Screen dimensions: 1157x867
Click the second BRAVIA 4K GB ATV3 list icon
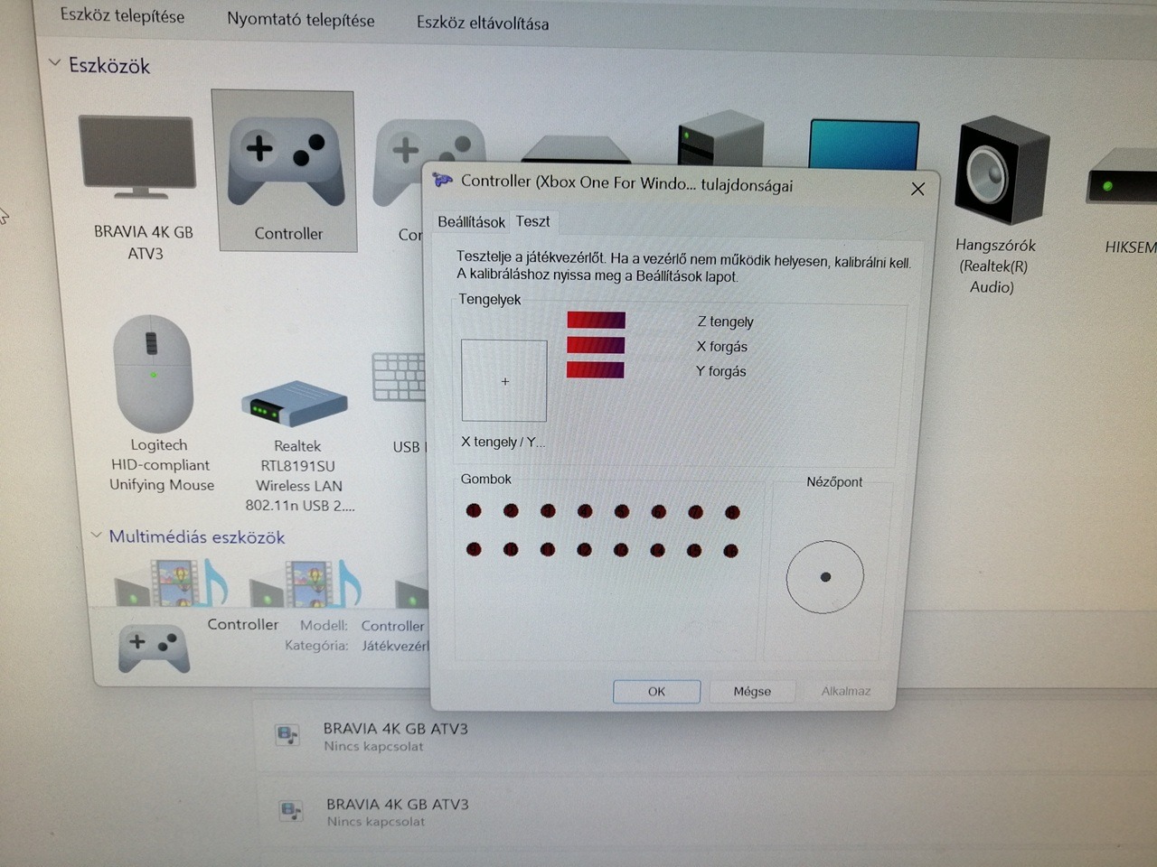coord(290,810)
